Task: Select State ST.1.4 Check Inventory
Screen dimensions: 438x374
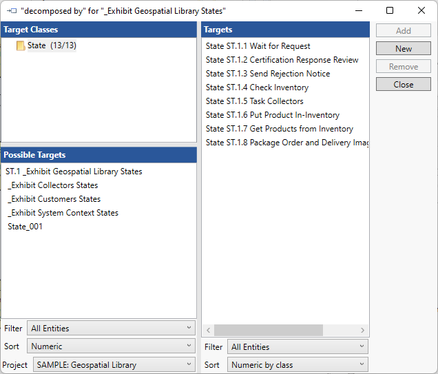Action: [x=257, y=87]
